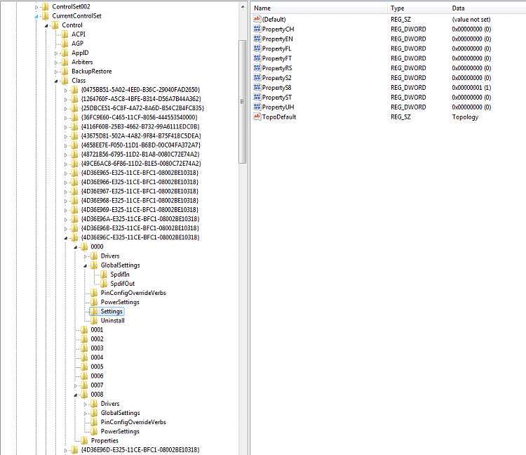This screenshot has height=455, width=526.
Task: Collapse the CurrentControlSet key
Action: pyautogui.click(x=36, y=16)
